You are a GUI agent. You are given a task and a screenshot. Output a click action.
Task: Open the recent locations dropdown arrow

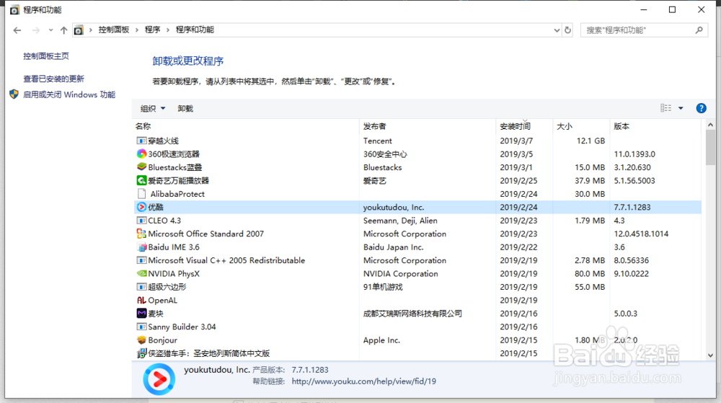coord(50,30)
